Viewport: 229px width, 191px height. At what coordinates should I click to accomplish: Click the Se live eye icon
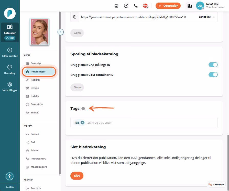click(27, 113)
